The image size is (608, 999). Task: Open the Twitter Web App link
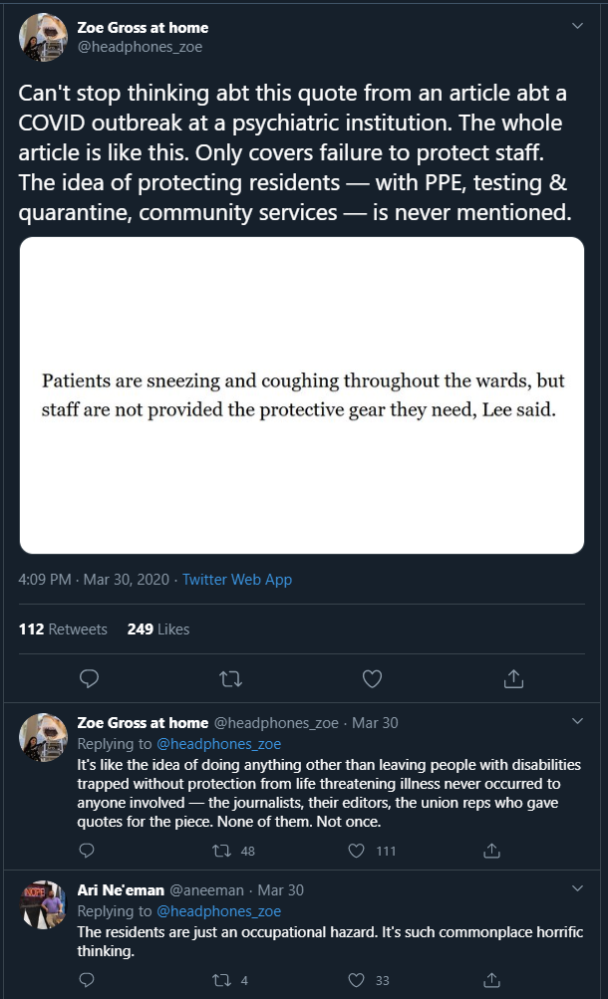coord(237,580)
